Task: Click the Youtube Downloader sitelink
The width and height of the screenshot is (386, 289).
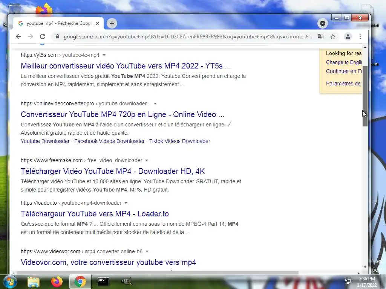Action: click(x=45, y=141)
